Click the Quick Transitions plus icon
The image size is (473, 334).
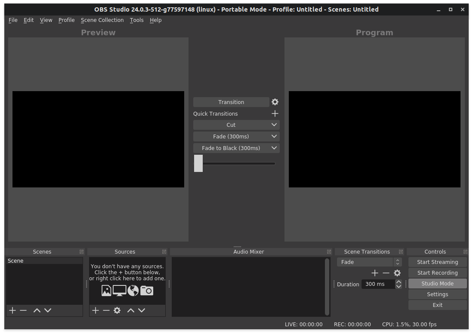pos(275,113)
